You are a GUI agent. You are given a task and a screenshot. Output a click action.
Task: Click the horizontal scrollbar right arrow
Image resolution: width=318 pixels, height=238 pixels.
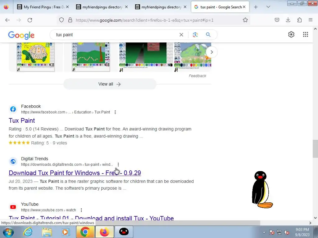tap(310, 223)
